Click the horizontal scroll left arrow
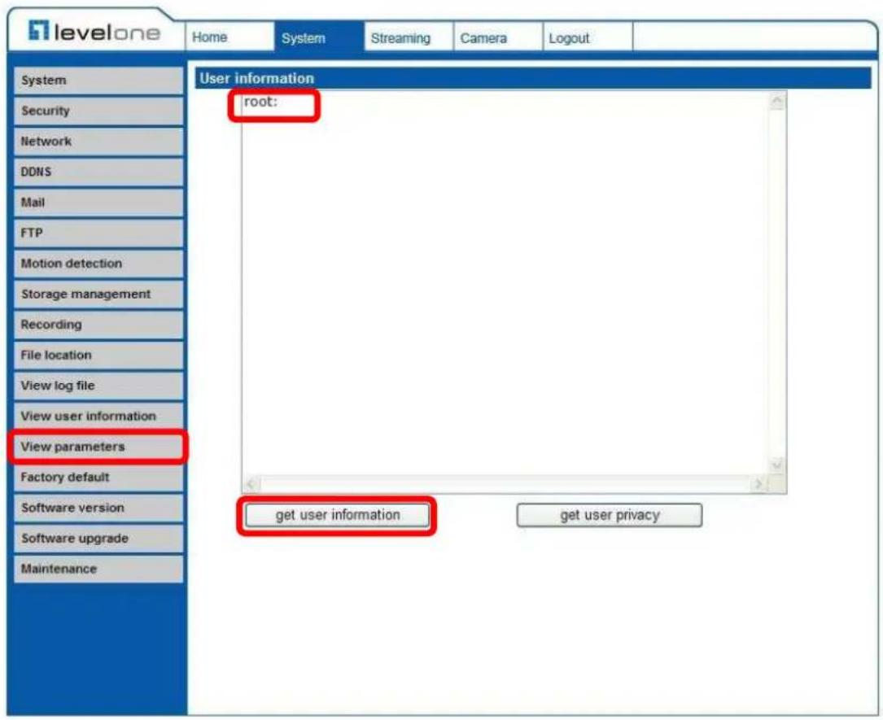Screen dimensions: 883x720 point(251,483)
